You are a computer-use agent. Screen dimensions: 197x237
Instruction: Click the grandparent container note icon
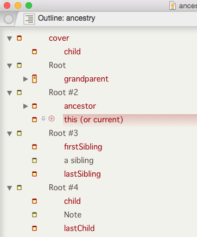click(x=35, y=79)
